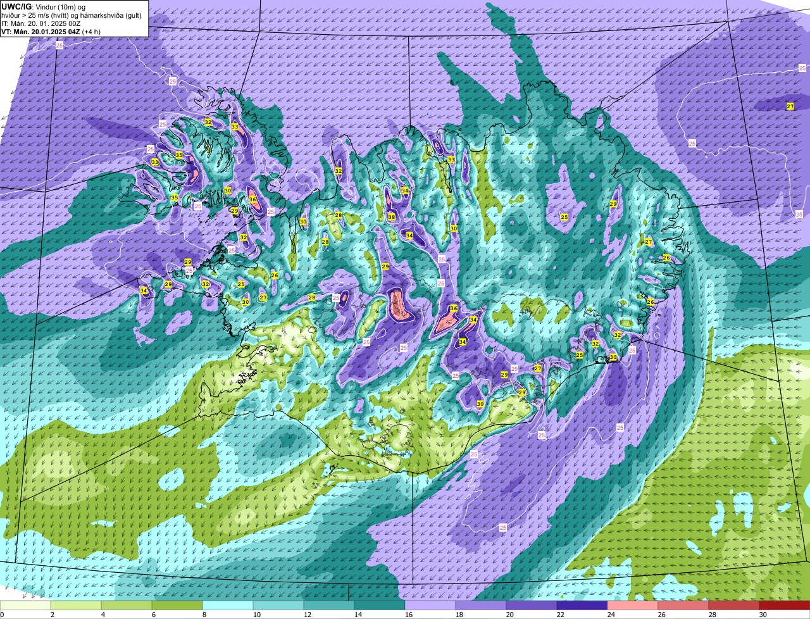Click the UWC/IG title in the legend box

(16, 6)
